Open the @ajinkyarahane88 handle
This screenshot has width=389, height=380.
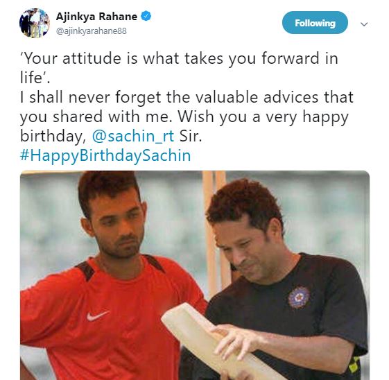92,31
